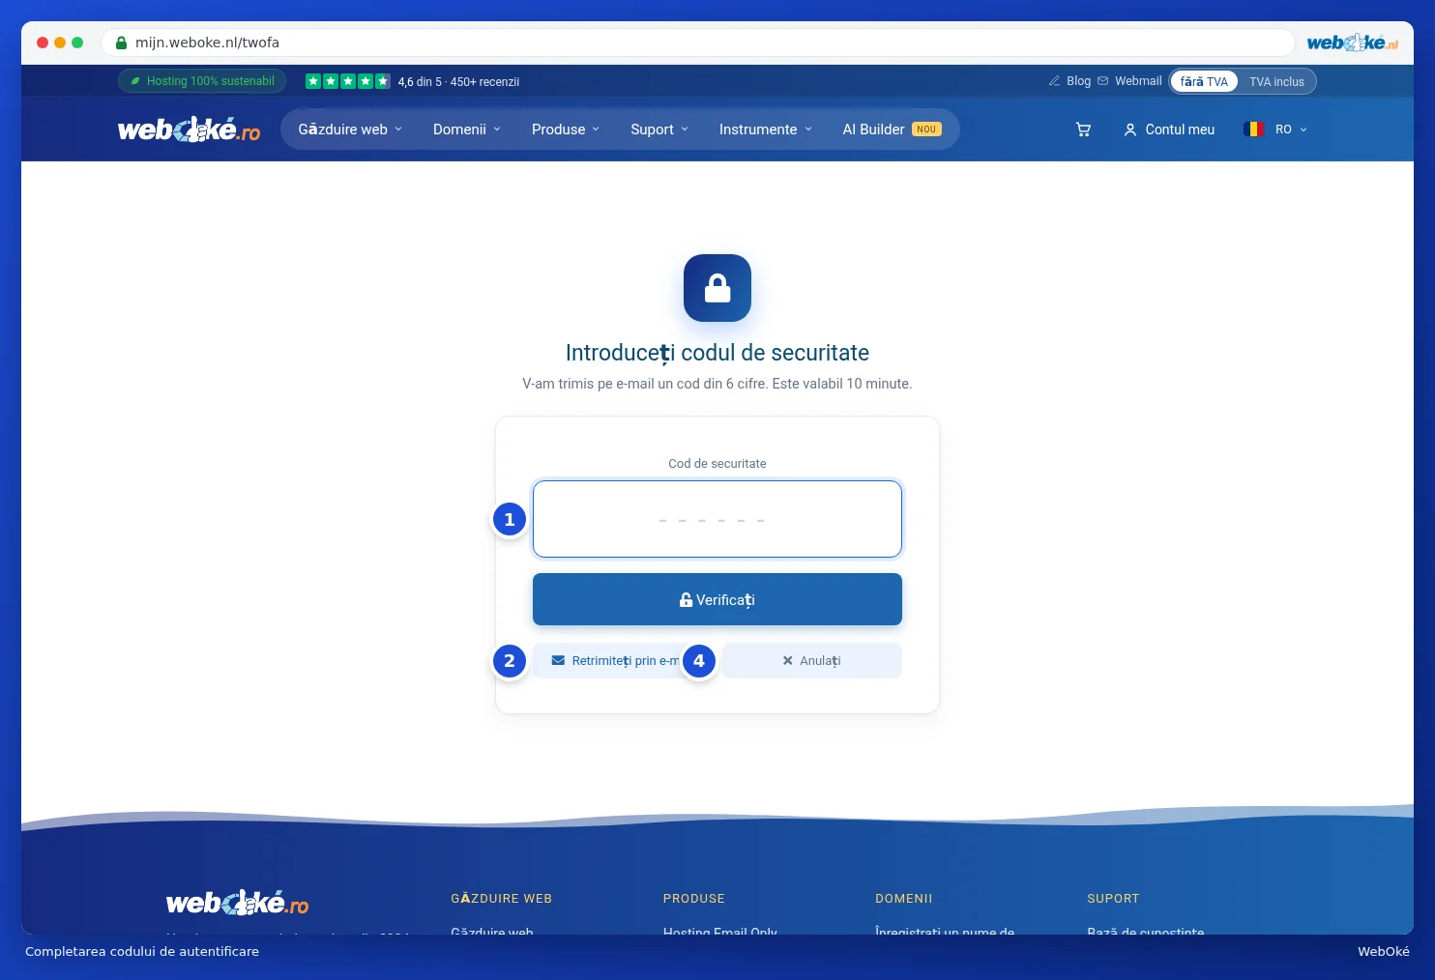The width and height of the screenshot is (1435, 980).
Task: Open the Produse dropdown
Action: point(566,130)
